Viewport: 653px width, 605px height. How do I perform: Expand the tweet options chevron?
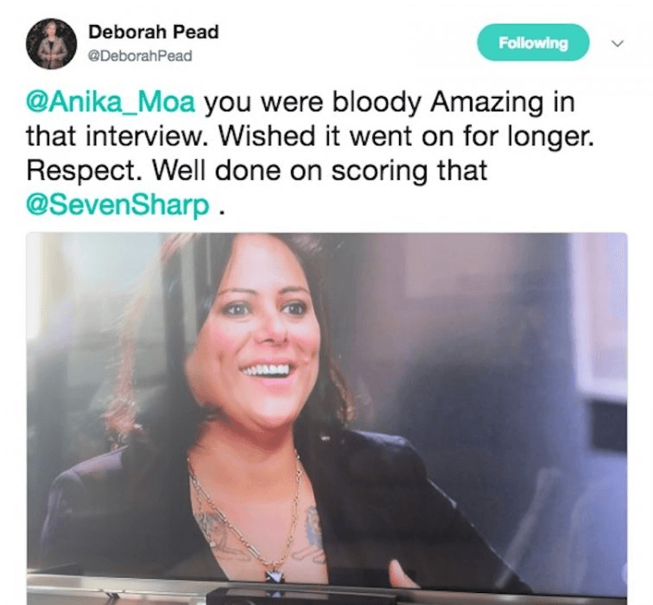tap(618, 43)
